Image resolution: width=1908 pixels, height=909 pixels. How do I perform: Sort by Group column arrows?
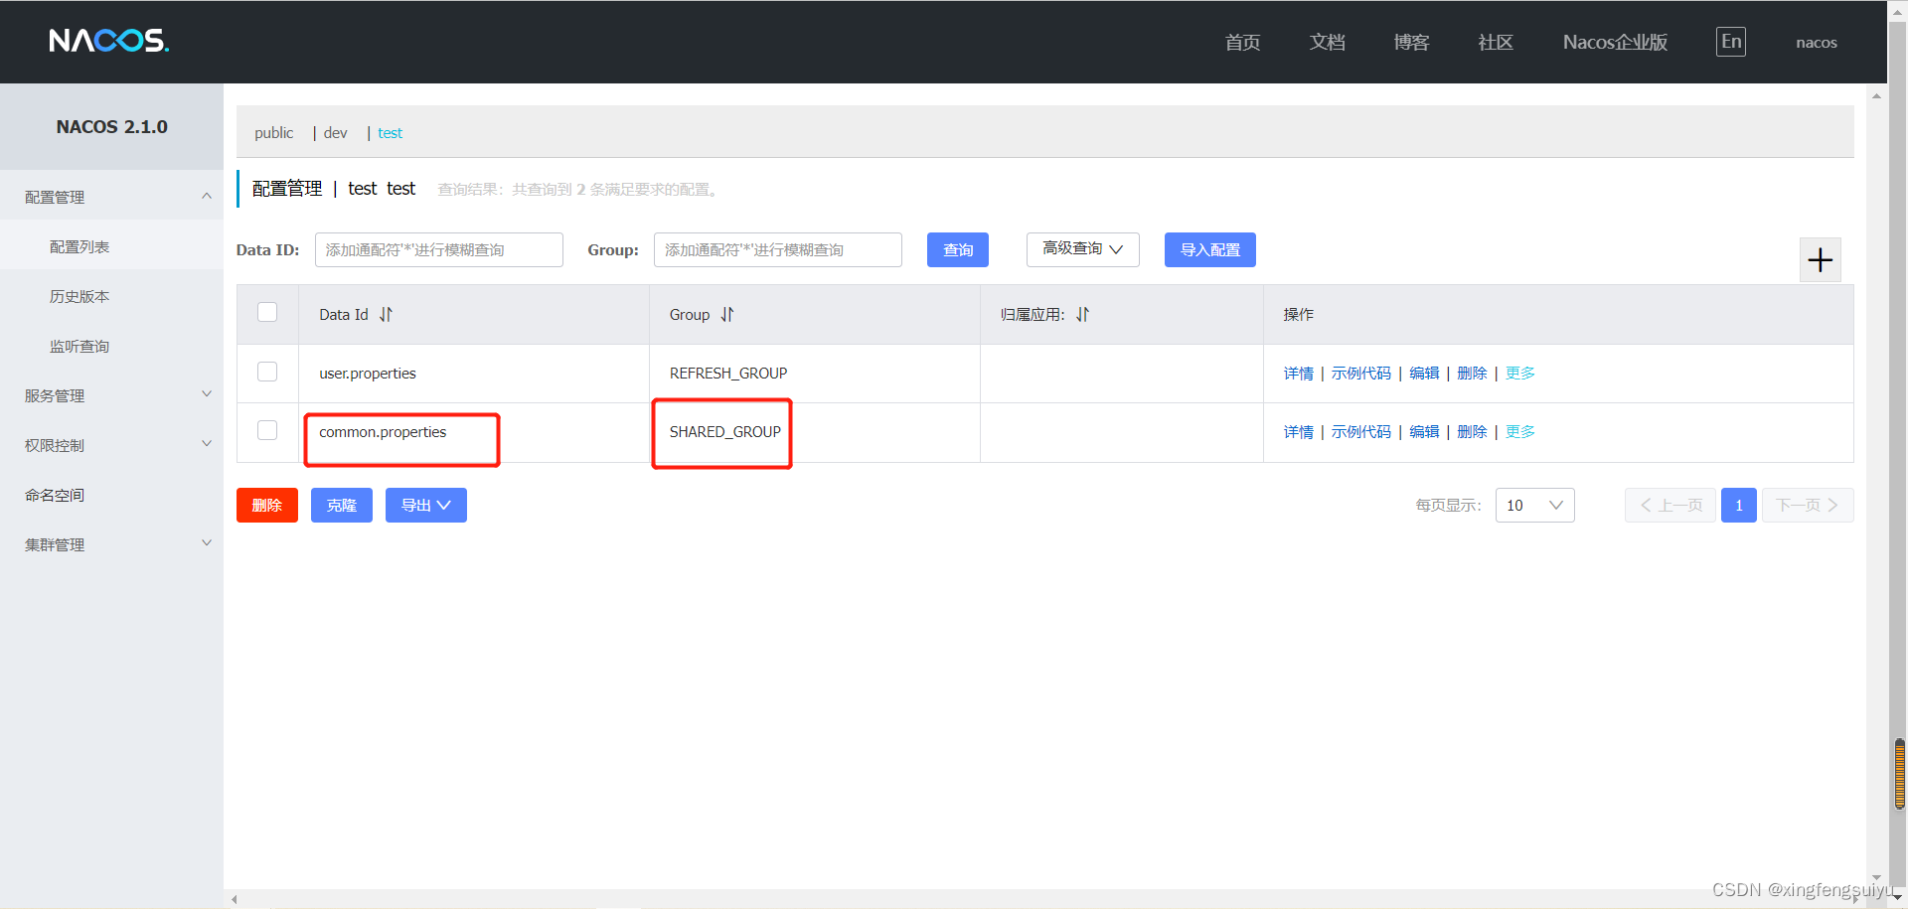pyautogui.click(x=727, y=315)
